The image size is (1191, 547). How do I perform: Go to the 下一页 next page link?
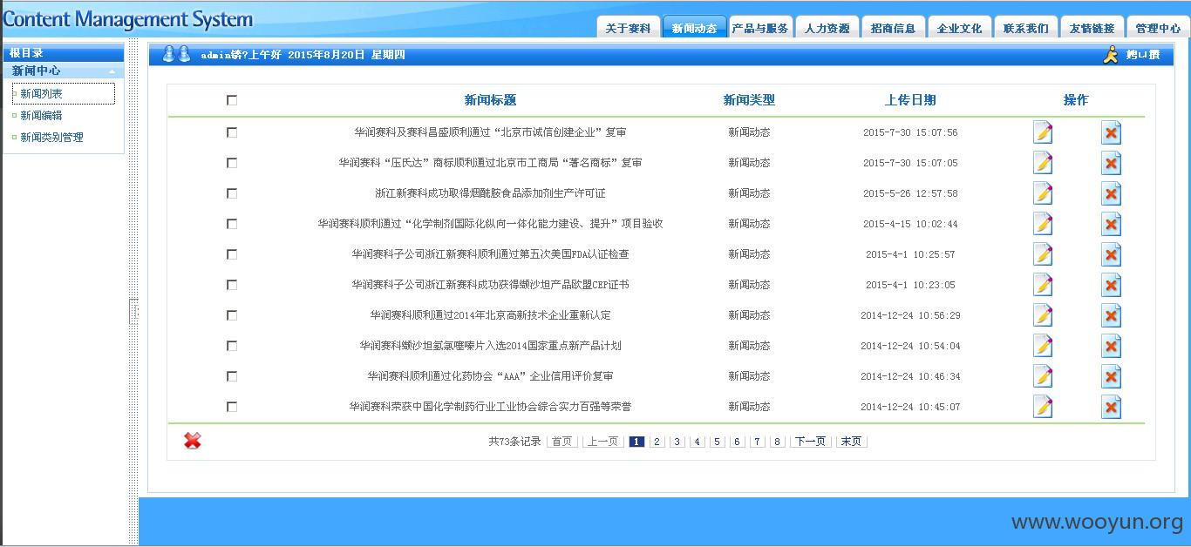(810, 442)
